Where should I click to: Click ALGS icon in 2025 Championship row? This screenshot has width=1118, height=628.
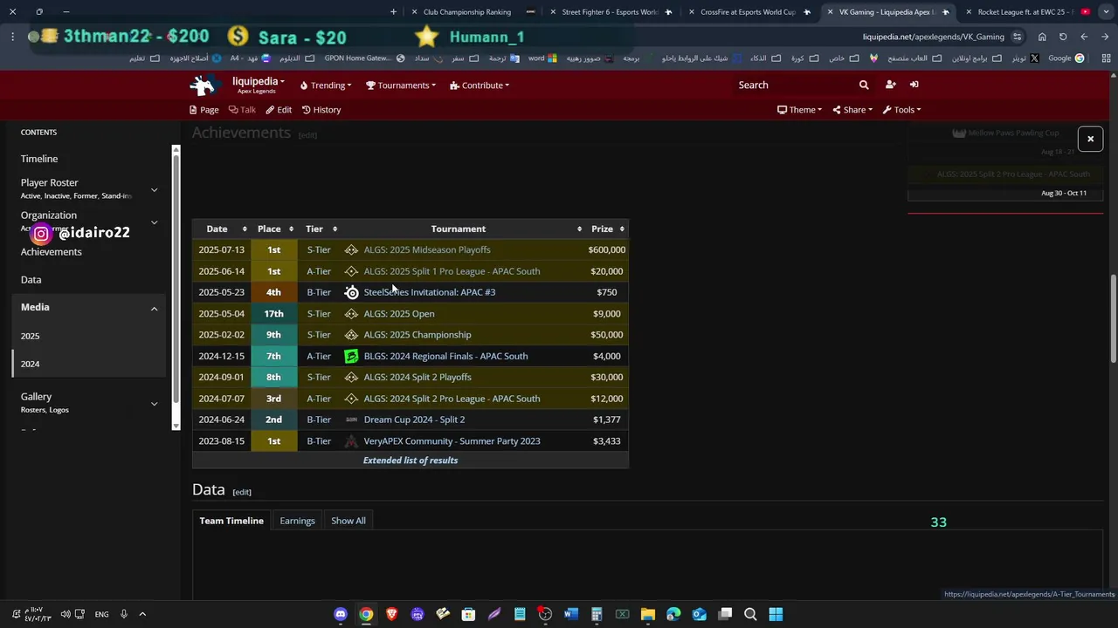pos(351,335)
